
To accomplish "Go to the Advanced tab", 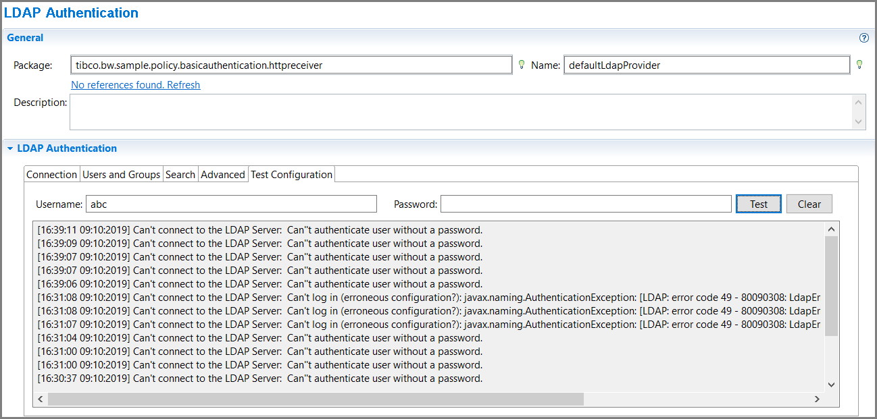I will click(223, 175).
